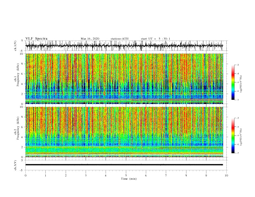Click the "VLF Spectra" plot title
The image size is (255, 197).
(x=36, y=39)
